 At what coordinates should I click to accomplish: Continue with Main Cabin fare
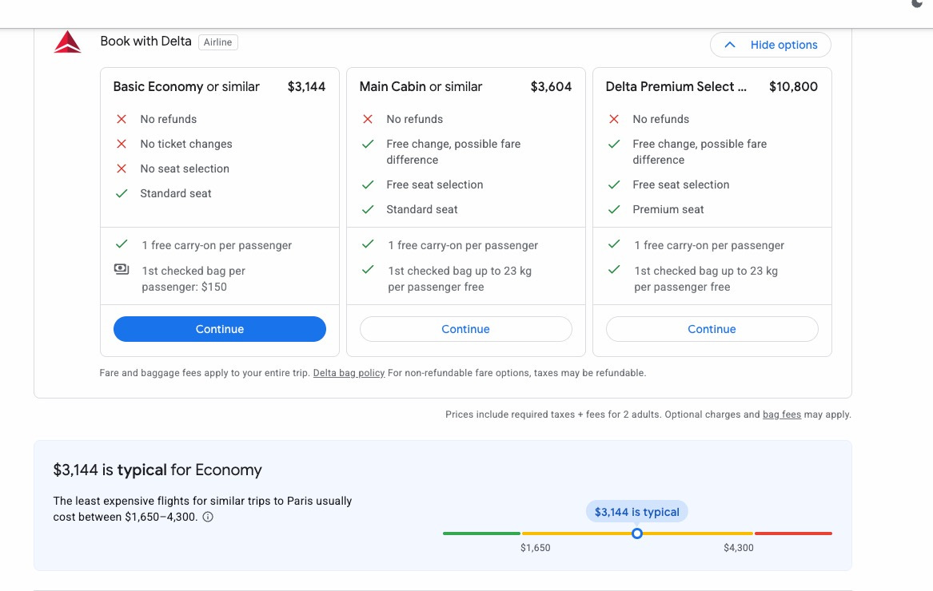pyautogui.click(x=466, y=329)
